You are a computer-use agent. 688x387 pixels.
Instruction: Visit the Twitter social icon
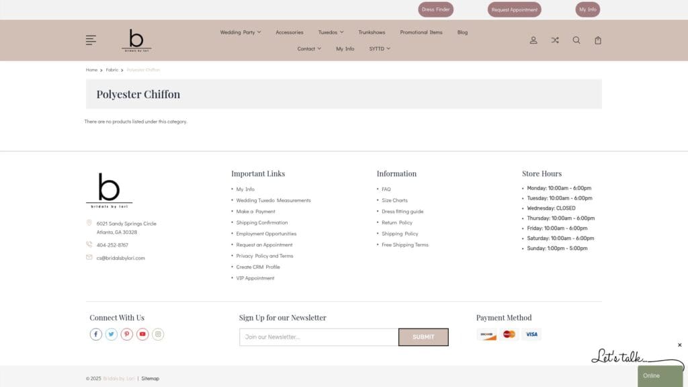[x=112, y=335]
